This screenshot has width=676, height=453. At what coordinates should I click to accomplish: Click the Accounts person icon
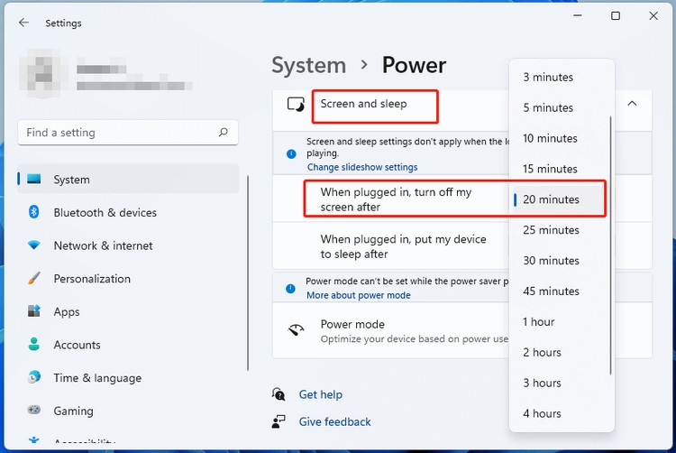(33, 345)
